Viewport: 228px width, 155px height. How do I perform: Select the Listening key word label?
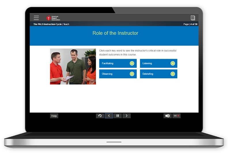tap(147, 63)
